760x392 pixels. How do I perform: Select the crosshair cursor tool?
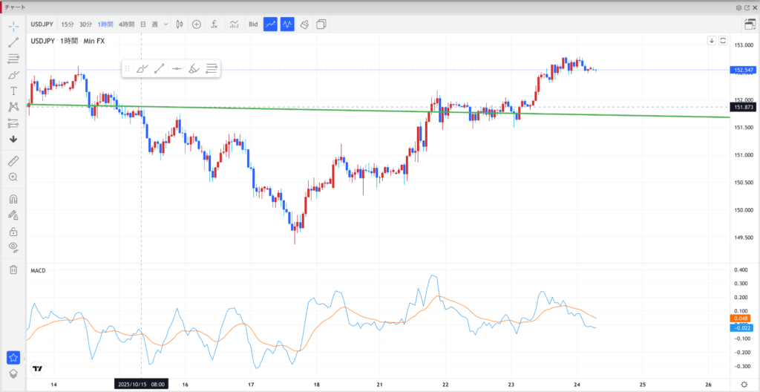click(13, 25)
